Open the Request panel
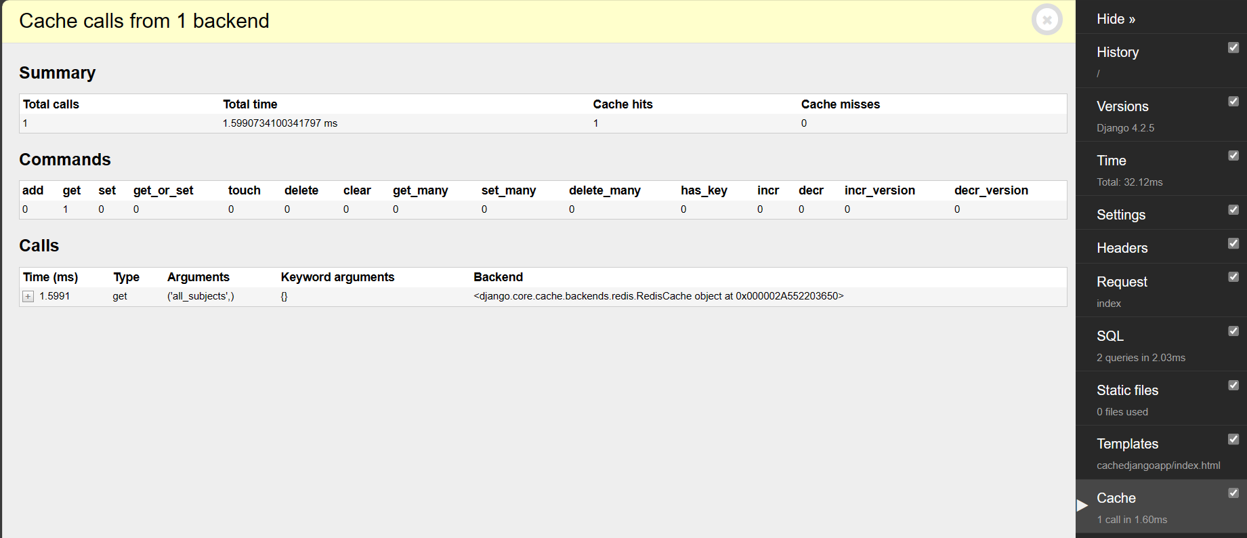The width and height of the screenshot is (1247, 538). [x=1122, y=282]
